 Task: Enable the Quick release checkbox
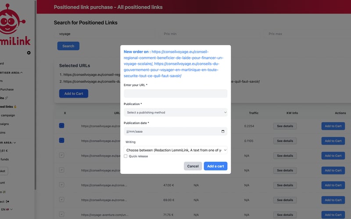(125, 156)
